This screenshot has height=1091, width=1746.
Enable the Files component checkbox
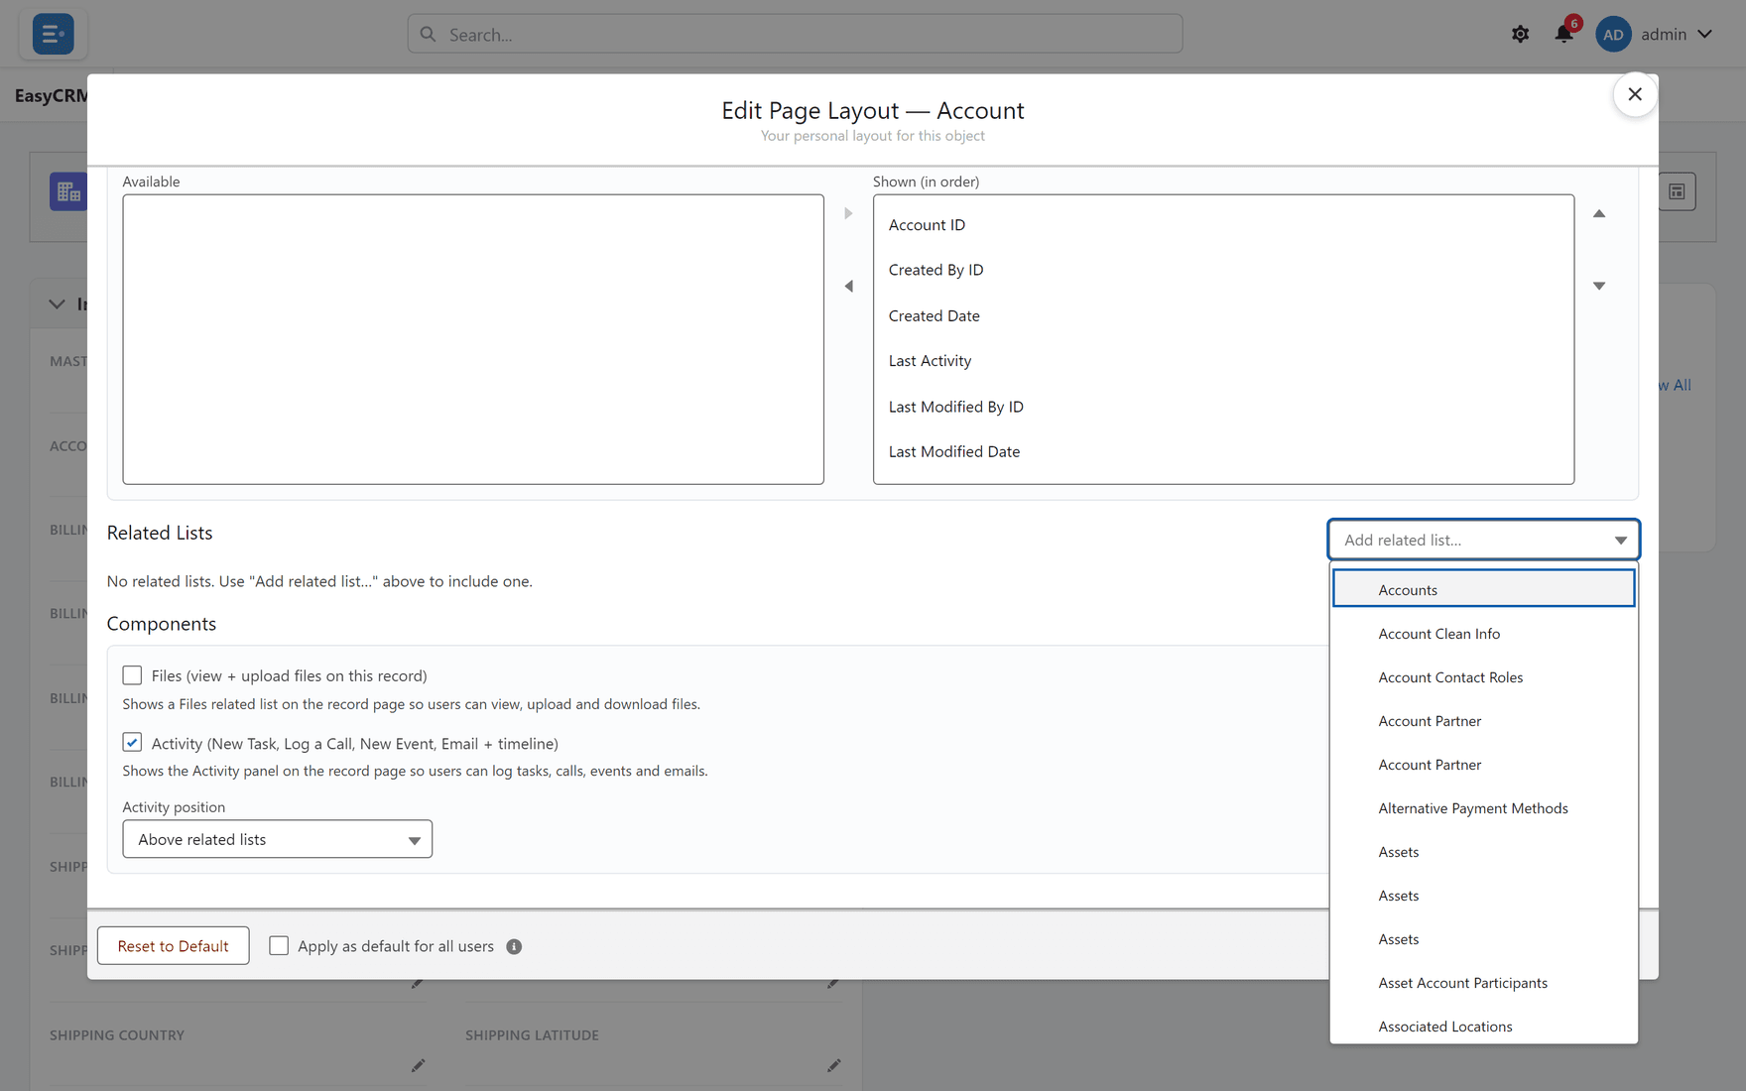pos(132,675)
